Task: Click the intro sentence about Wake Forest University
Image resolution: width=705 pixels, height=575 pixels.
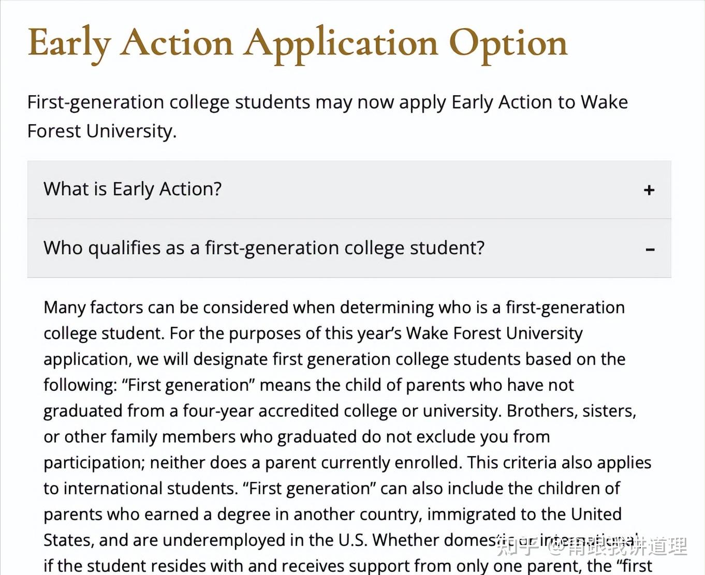Action: pos(327,102)
